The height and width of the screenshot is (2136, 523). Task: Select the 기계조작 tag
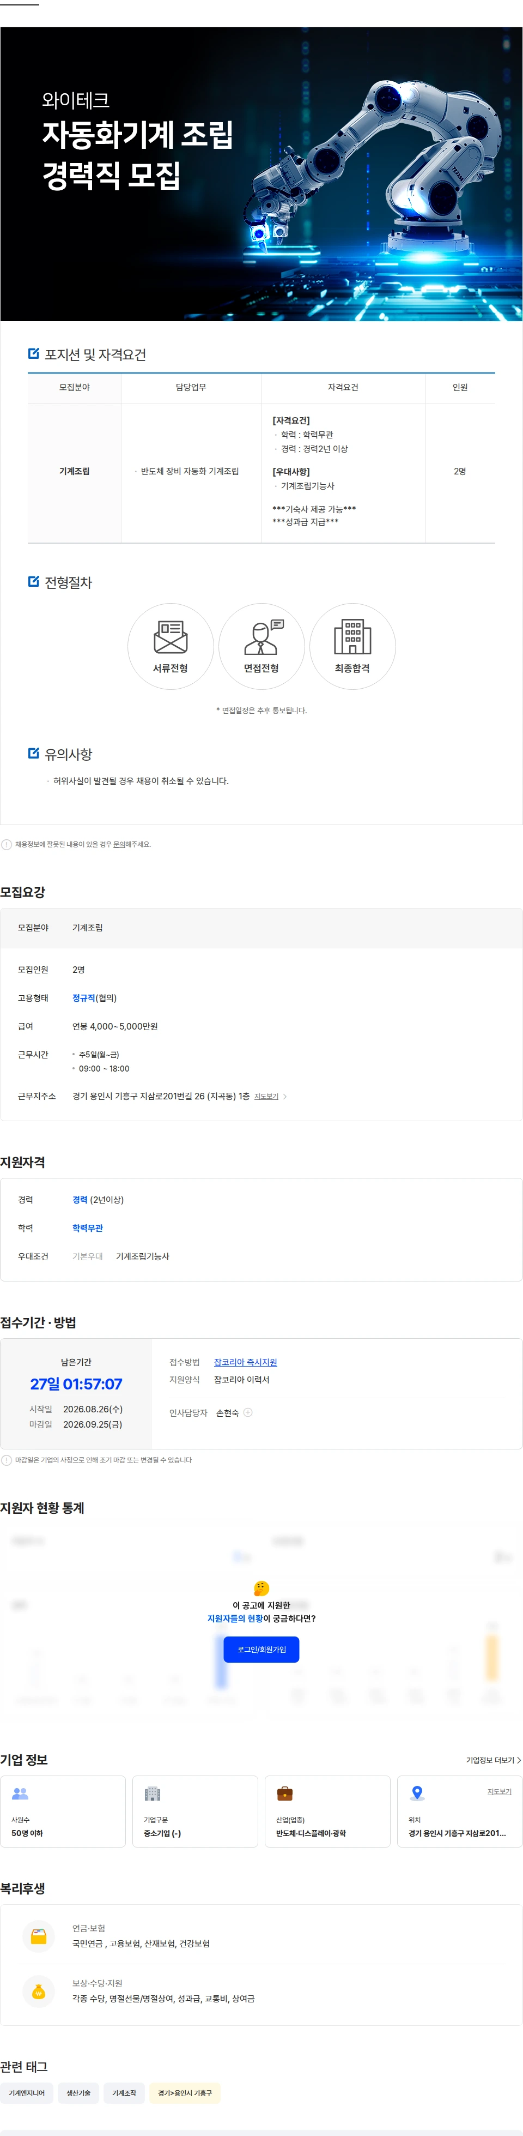pyautogui.click(x=124, y=2093)
